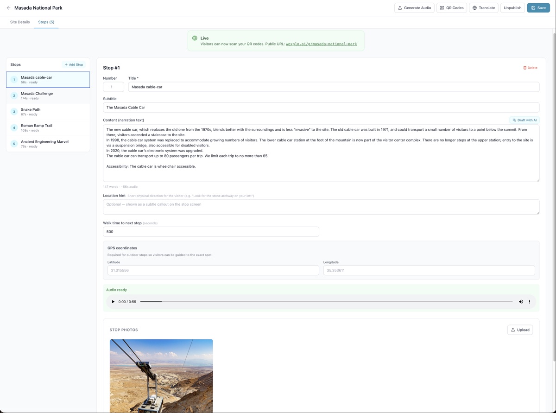
Task: Open the QR Codes dialog
Action: pyautogui.click(x=451, y=8)
